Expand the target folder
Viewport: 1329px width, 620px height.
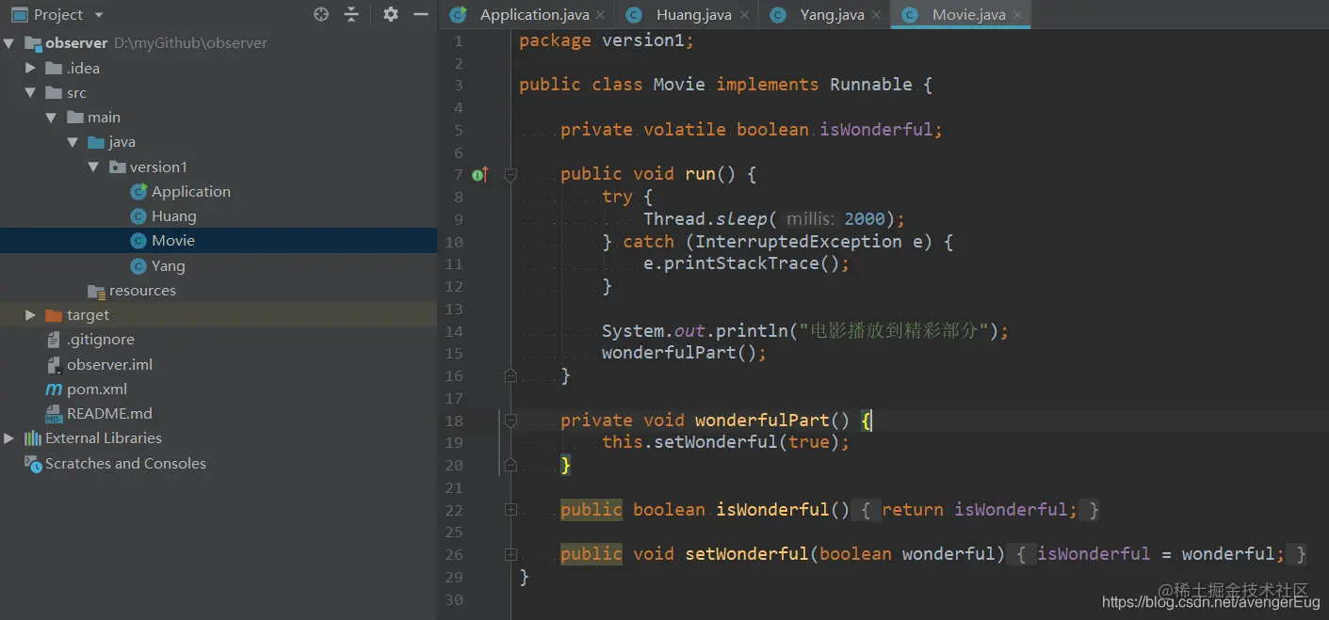pos(30,314)
